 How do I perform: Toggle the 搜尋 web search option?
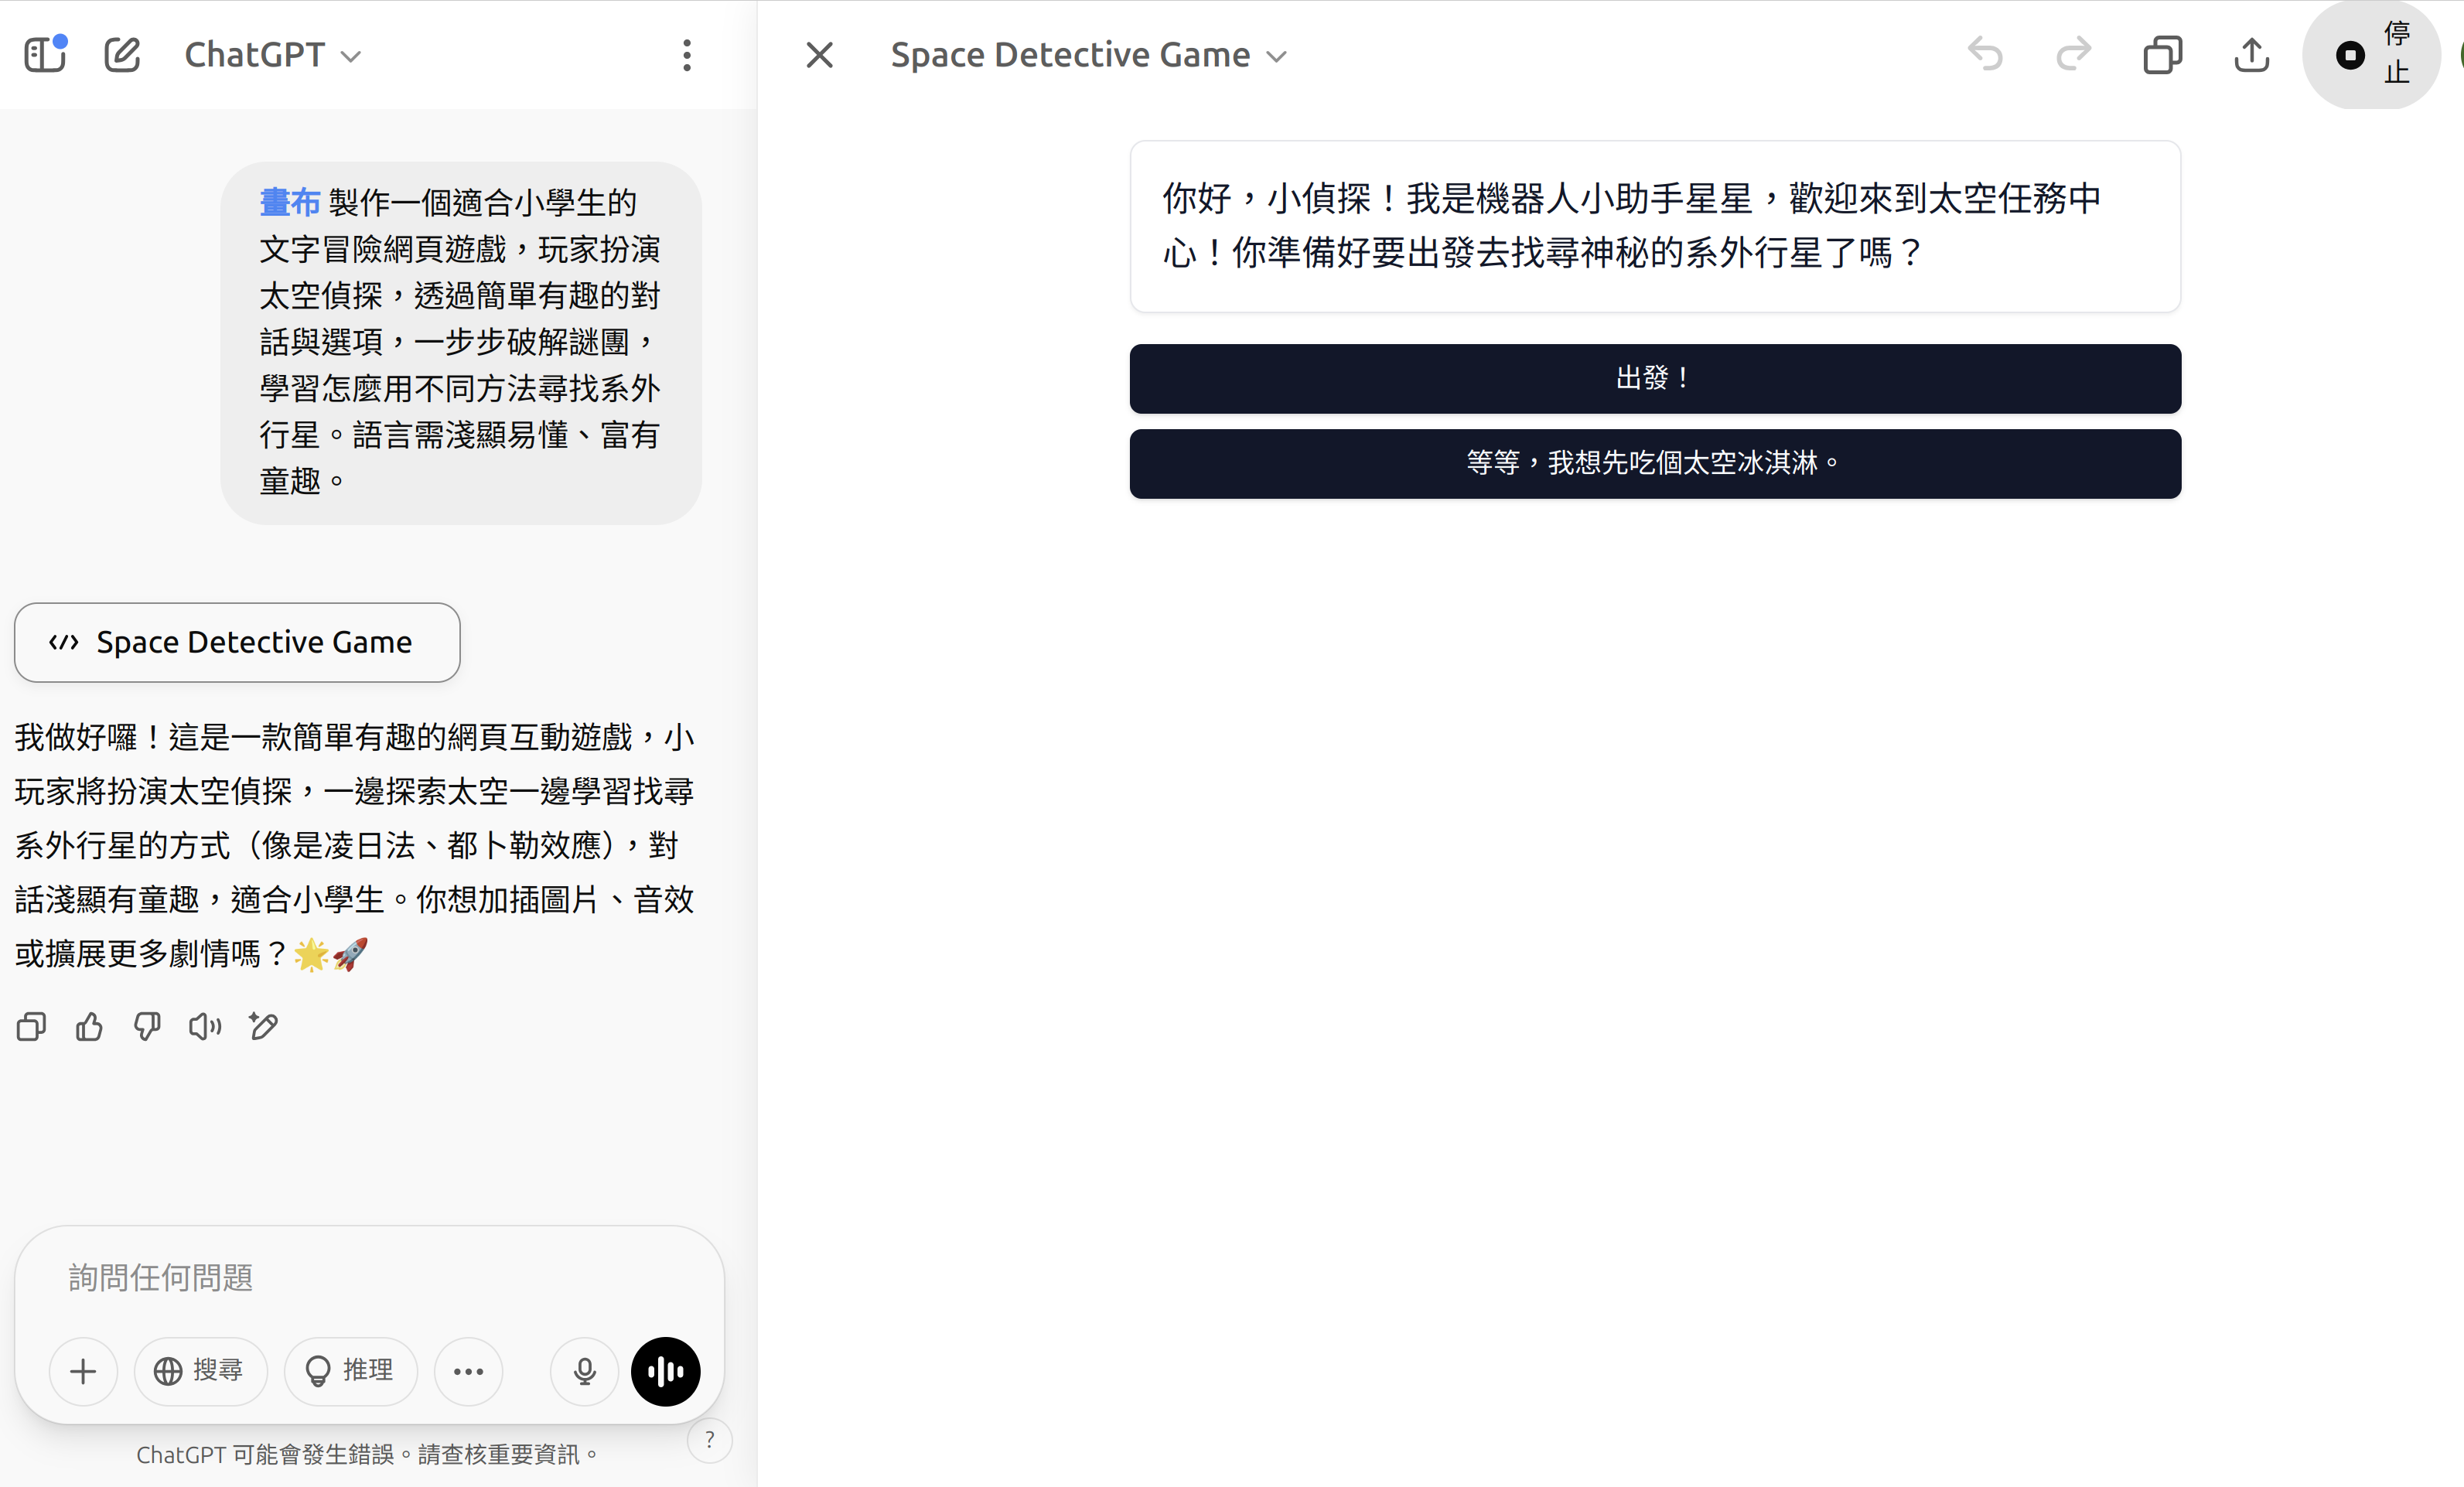[x=200, y=1371]
